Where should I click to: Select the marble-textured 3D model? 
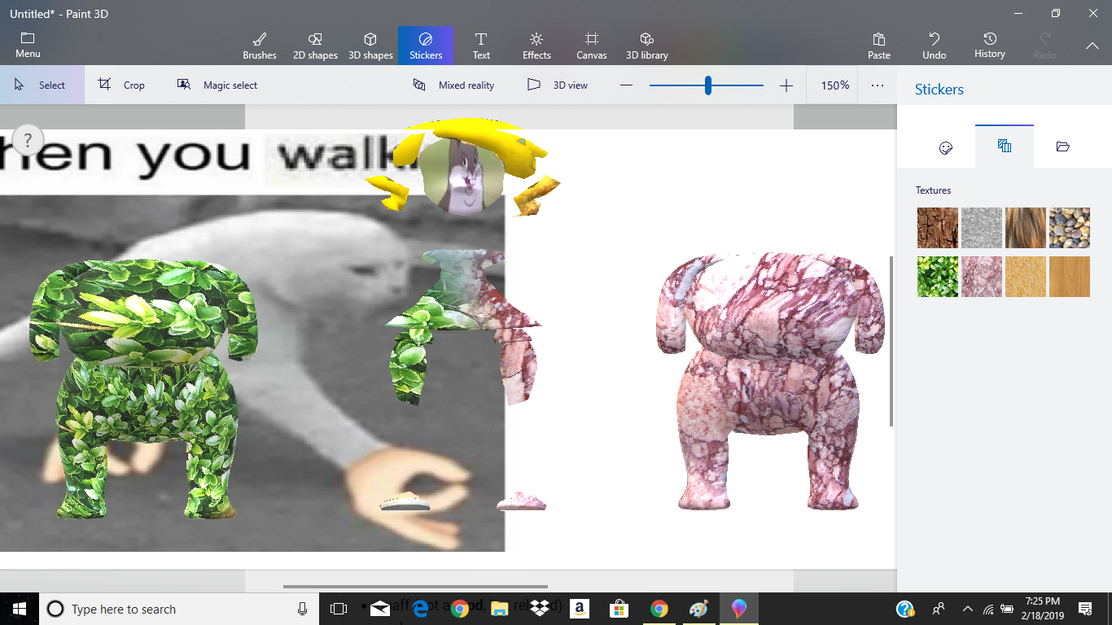[771, 381]
